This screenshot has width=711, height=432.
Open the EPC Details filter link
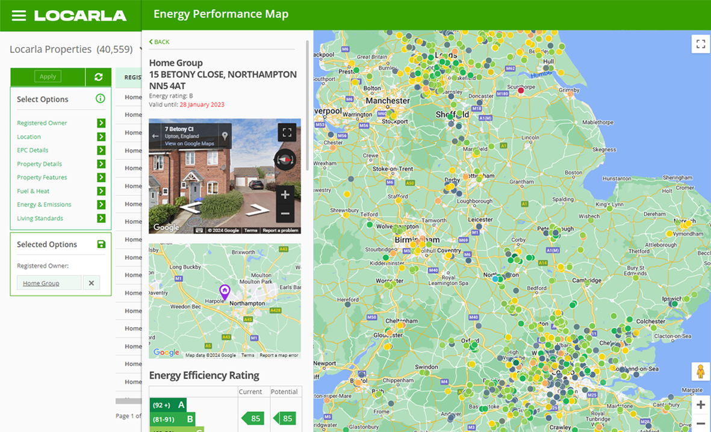[32, 150]
